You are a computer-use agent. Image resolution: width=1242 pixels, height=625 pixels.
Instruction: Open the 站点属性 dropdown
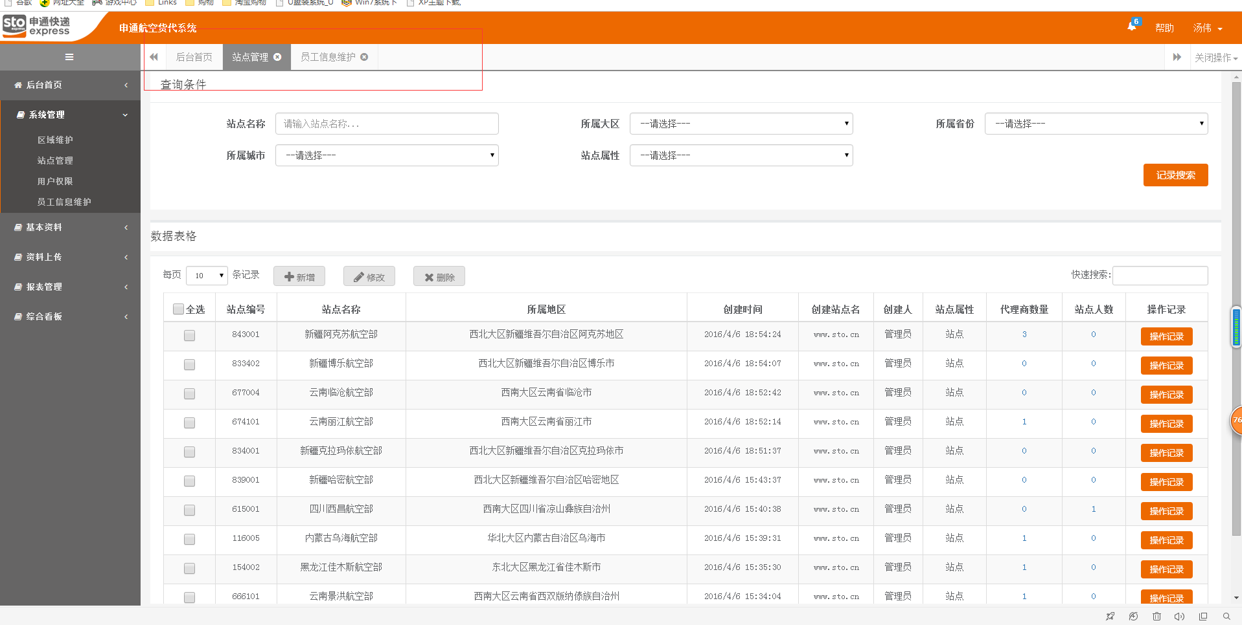741,155
